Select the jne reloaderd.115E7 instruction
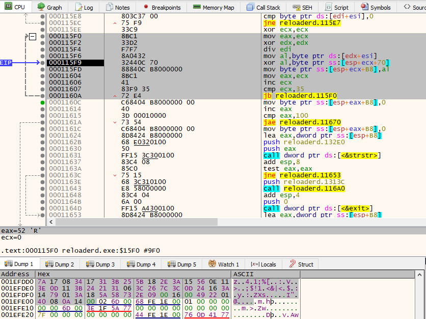This screenshot has width=426, height=319. point(302,23)
